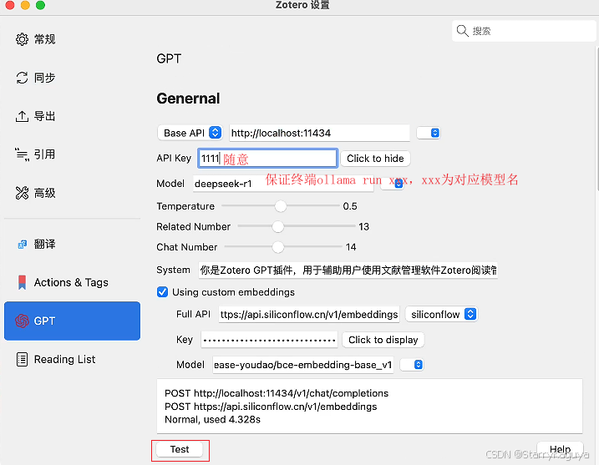Click the Sync arrows icon in sidebar
Viewport: 599px width, 465px height.
coord(22,78)
